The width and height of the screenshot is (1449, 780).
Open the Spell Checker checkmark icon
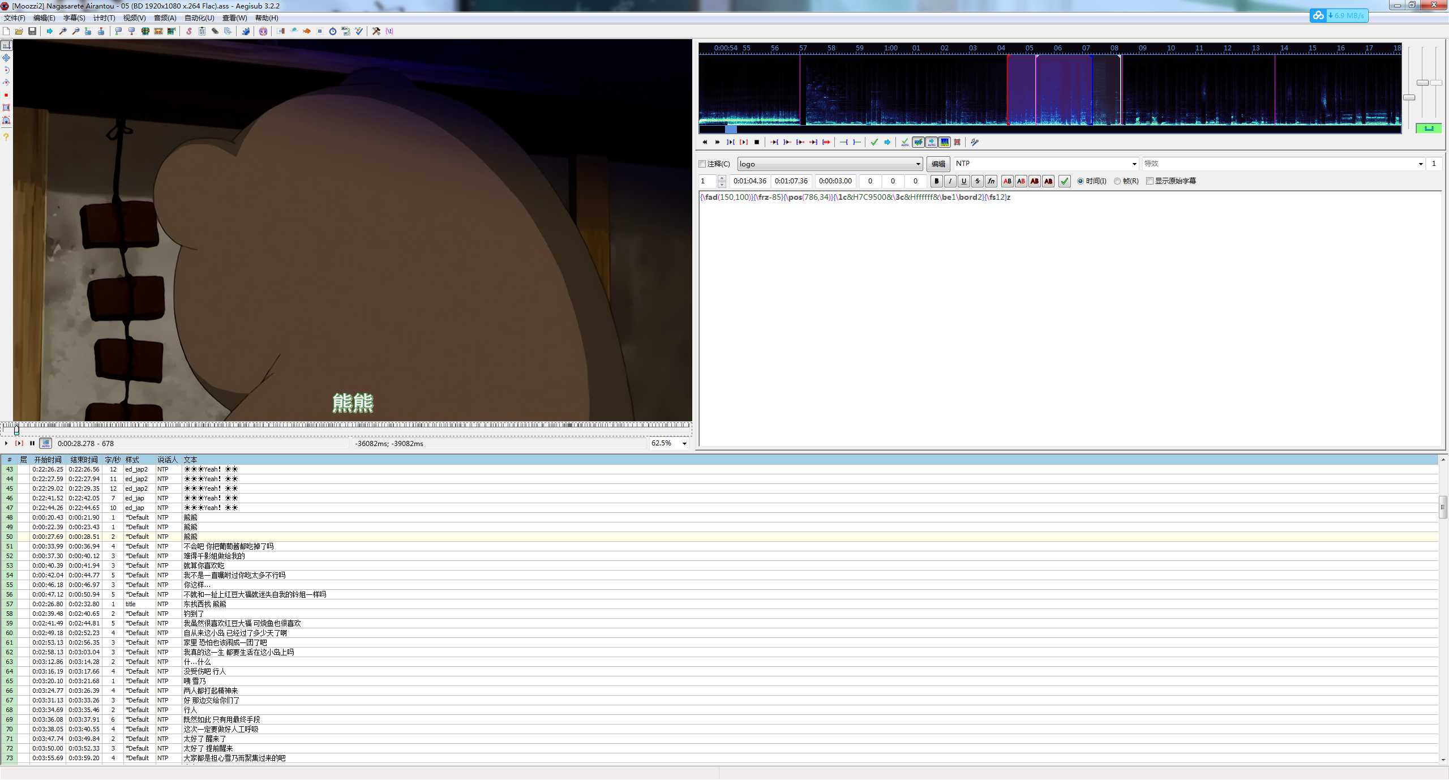click(359, 31)
